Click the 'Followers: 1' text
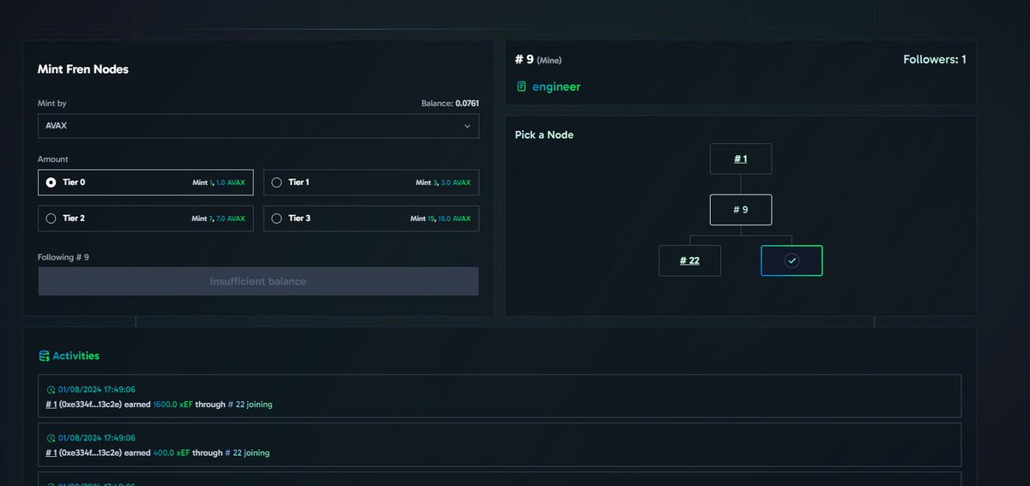This screenshot has width=1030, height=486. [935, 59]
